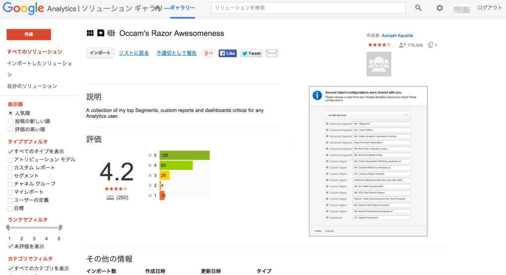Open the import configuration preview thumbnail
Image resolution: width=506 pixels, height=275 pixels.
tap(368, 161)
